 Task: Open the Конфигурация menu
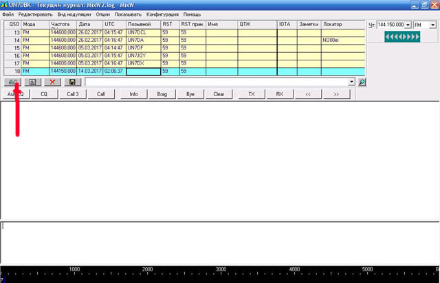click(162, 14)
